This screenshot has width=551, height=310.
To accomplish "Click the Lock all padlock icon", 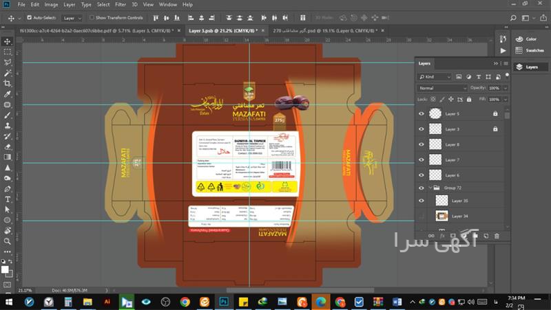I will pos(469,100).
